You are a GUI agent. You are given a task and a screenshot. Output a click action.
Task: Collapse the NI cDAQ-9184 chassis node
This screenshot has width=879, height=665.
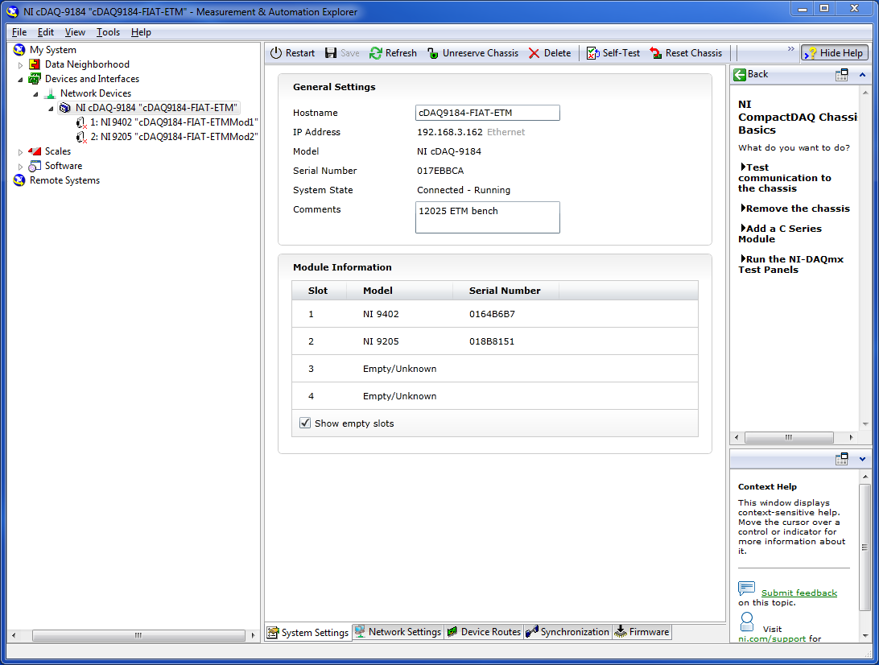point(51,109)
